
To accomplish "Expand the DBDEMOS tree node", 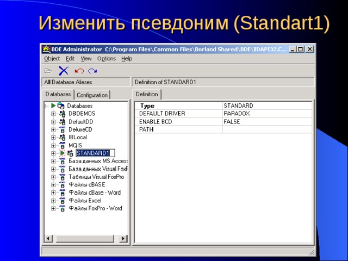I will pos(53,114).
